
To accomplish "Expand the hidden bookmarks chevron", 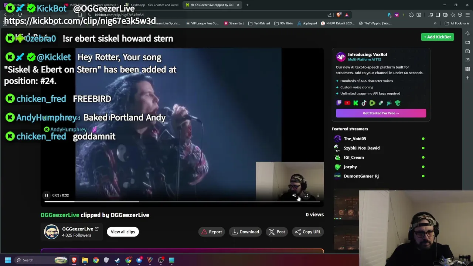I will click(435, 23).
